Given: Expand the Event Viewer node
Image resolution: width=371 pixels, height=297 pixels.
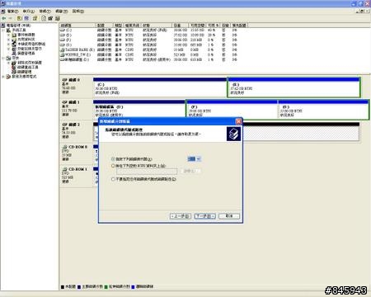Looking at the screenshot, I should coord(8,35).
